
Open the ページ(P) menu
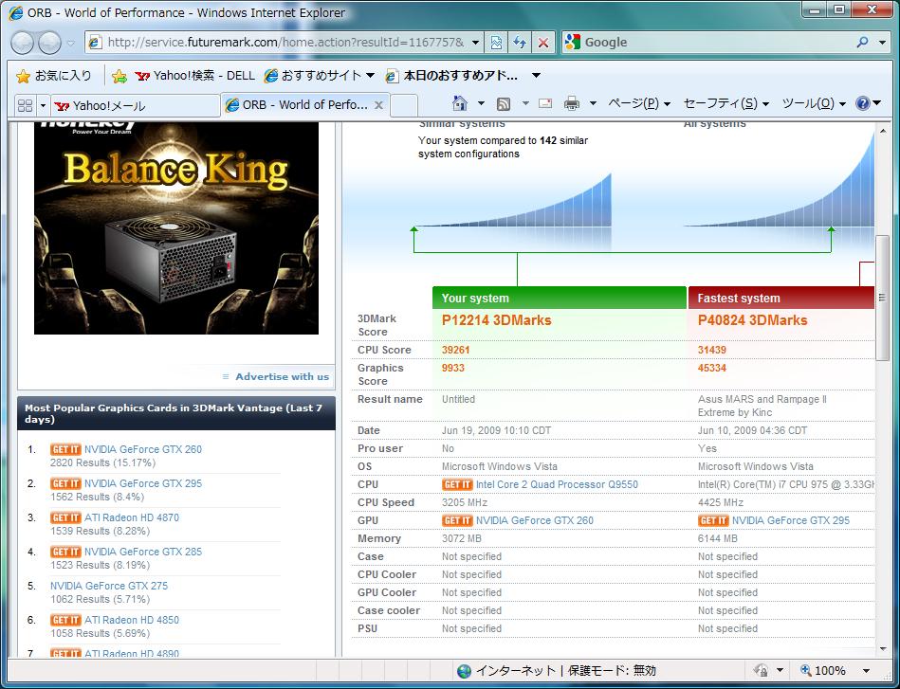click(639, 103)
